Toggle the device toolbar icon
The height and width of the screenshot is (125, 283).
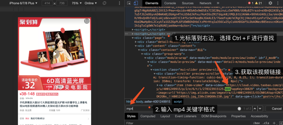coord(136,3)
